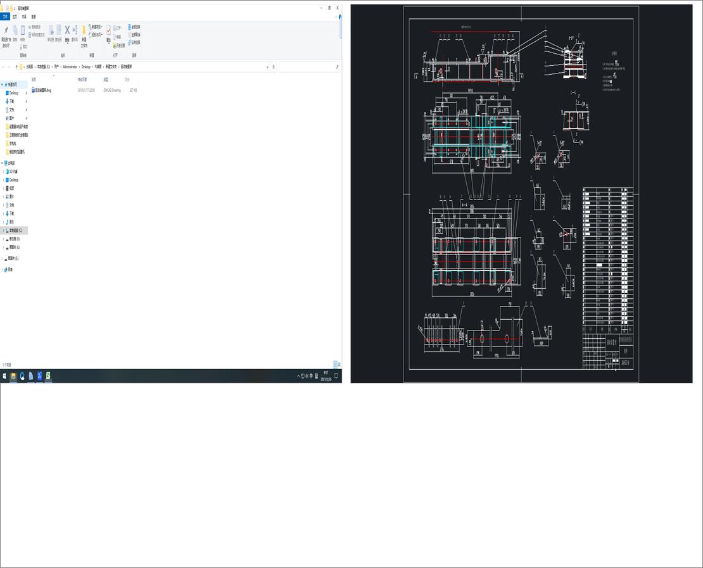The width and height of the screenshot is (703, 568).
Task: Click History (历史记录) in ribbon
Action: click(x=119, y=46)
